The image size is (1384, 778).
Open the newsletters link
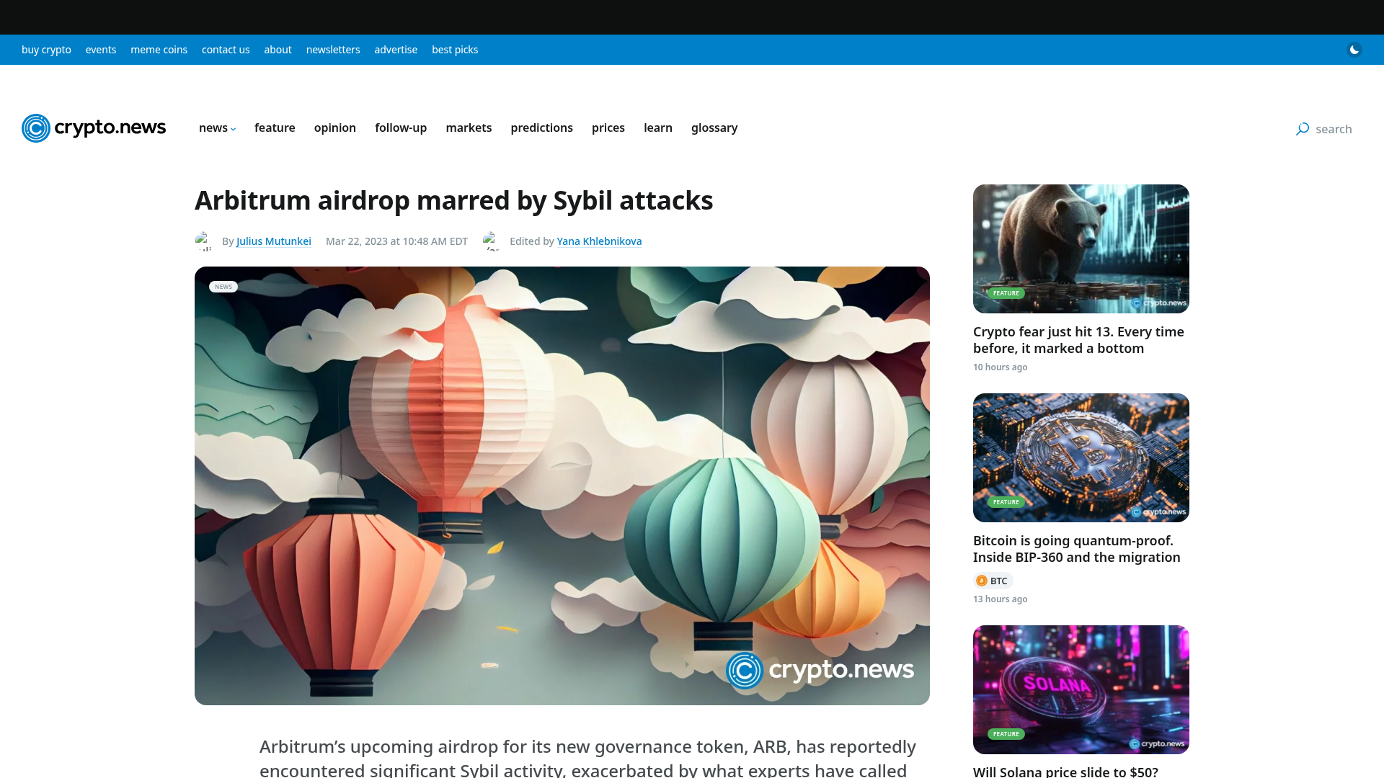[x=333, y=50]
